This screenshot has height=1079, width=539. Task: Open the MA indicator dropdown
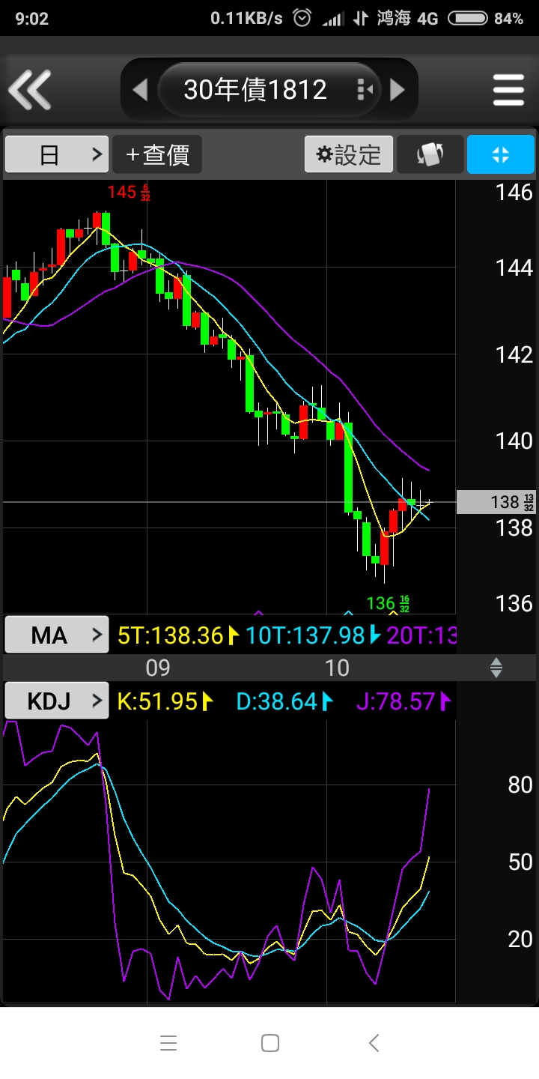57,635
